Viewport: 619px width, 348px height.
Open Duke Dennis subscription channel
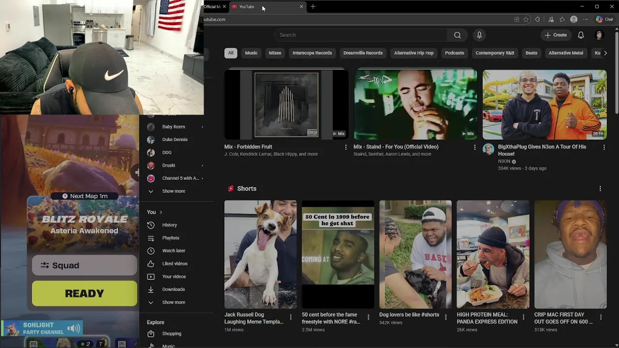click(x=175, y=140)
